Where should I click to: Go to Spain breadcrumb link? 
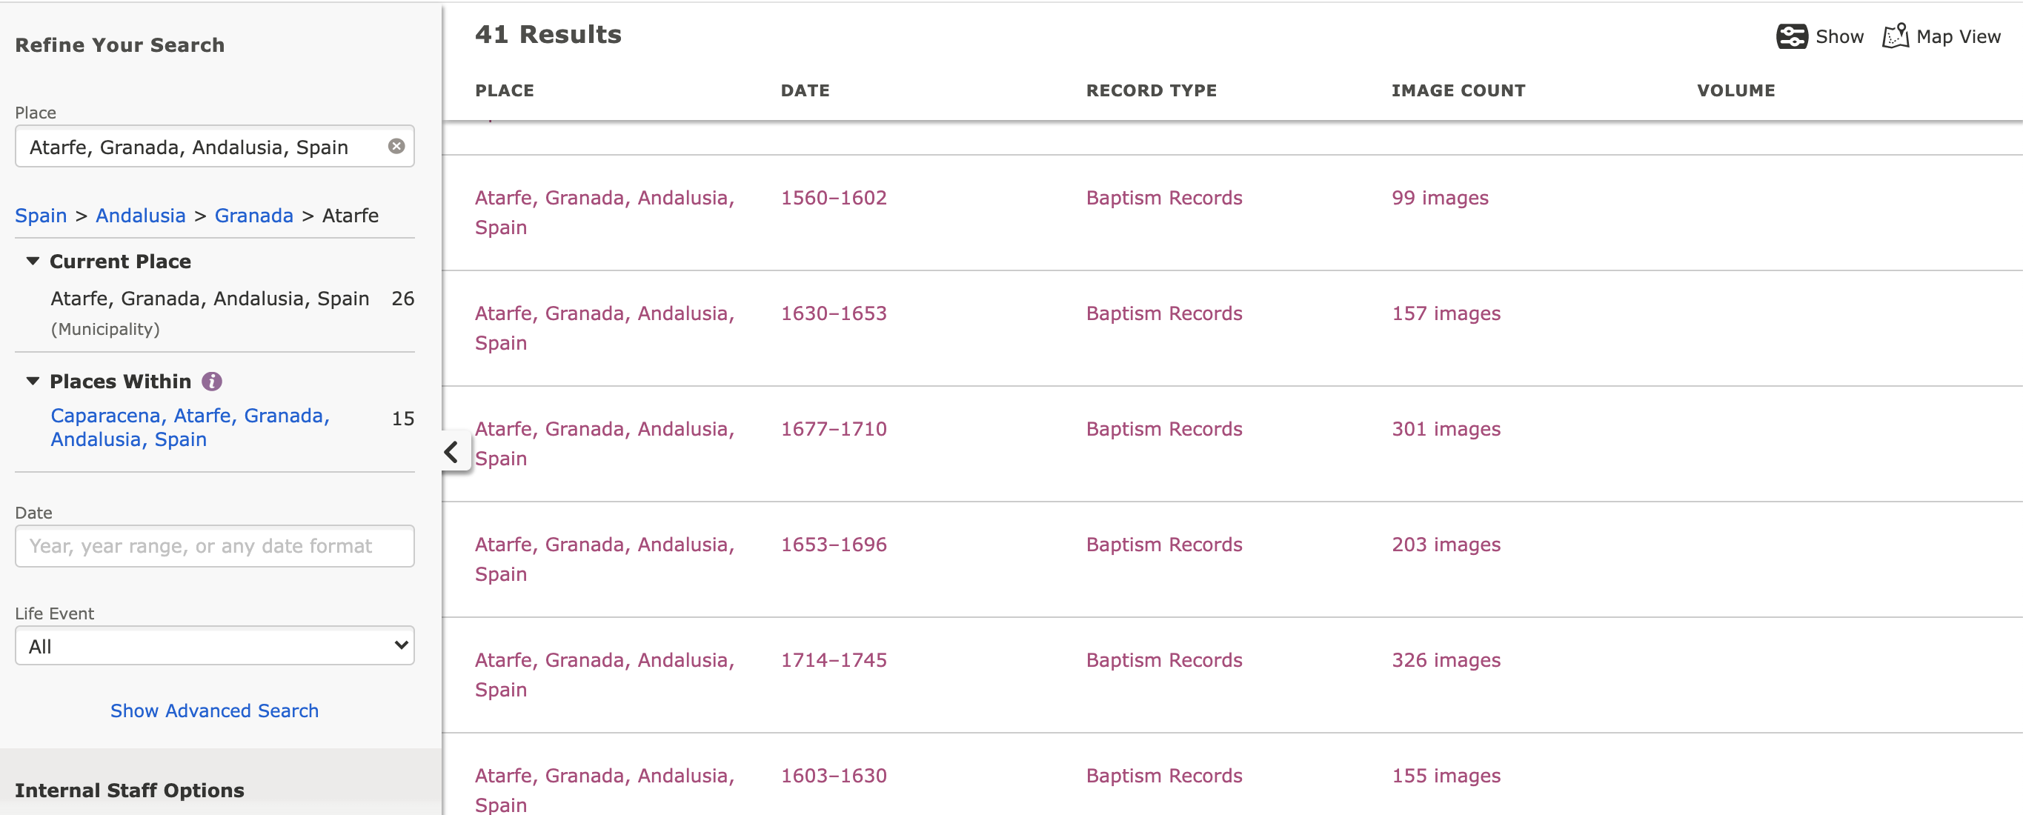click(x=41, y=215)
